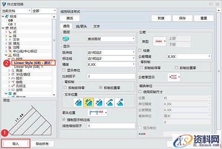The image size is (222, 149).
Task: Select fifth text position icon
Action: [120, 102]
